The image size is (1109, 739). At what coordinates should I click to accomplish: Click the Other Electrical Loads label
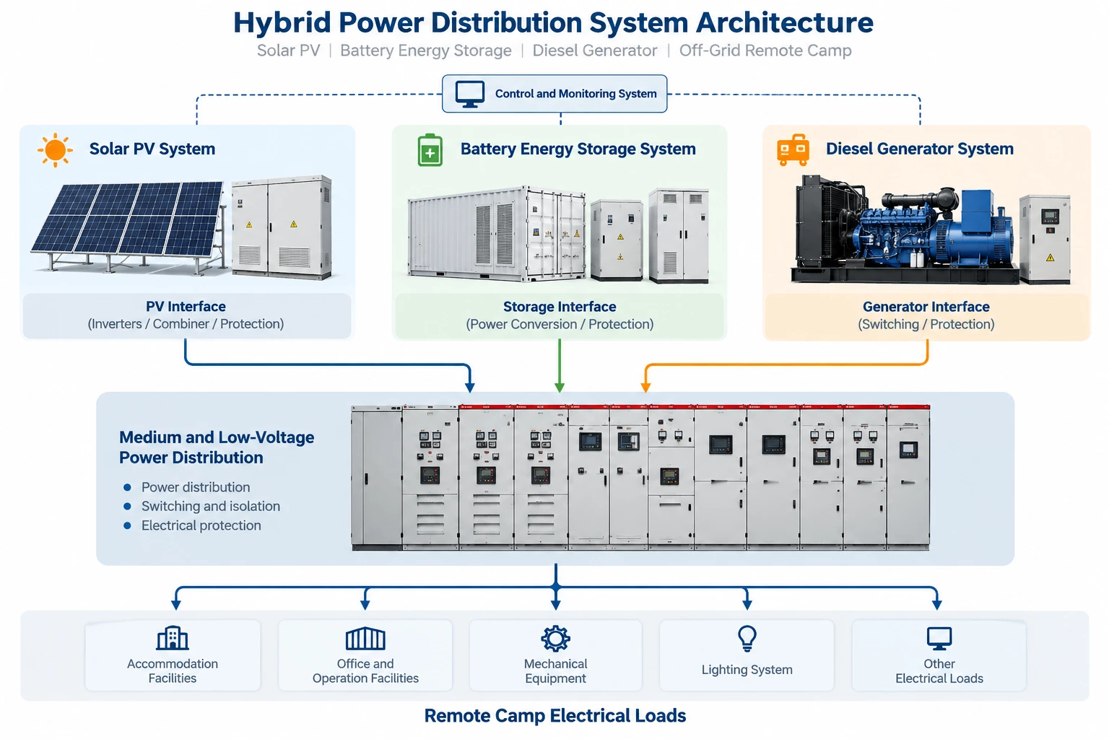[x=939, y=671]
